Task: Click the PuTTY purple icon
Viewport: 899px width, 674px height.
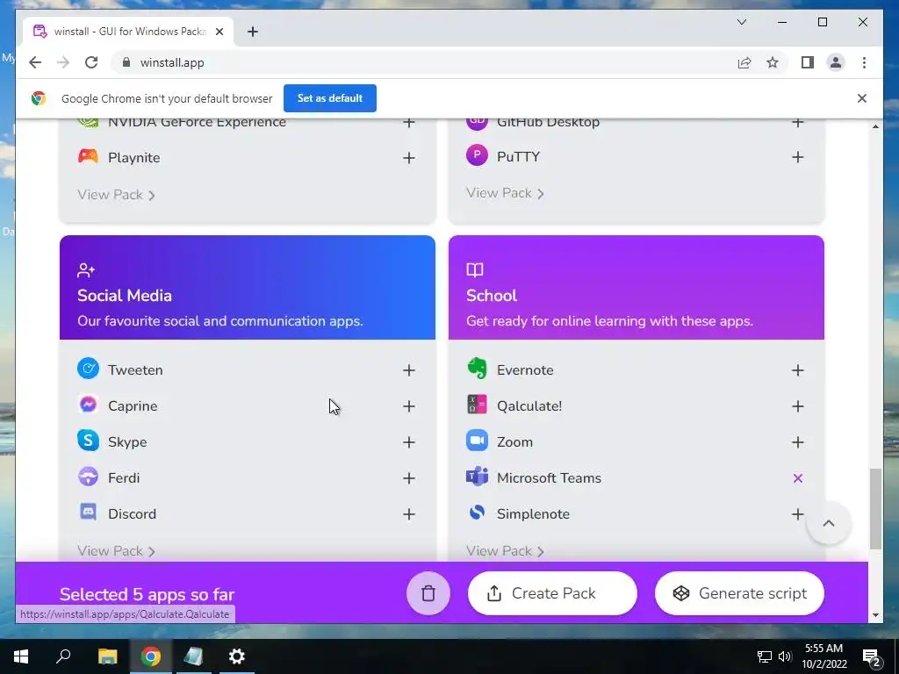Action: coord(477,154)
